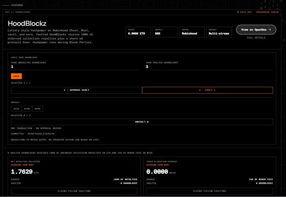Click Claims Follow Vaulting under NFT Royalties

(x=74, y=191)
